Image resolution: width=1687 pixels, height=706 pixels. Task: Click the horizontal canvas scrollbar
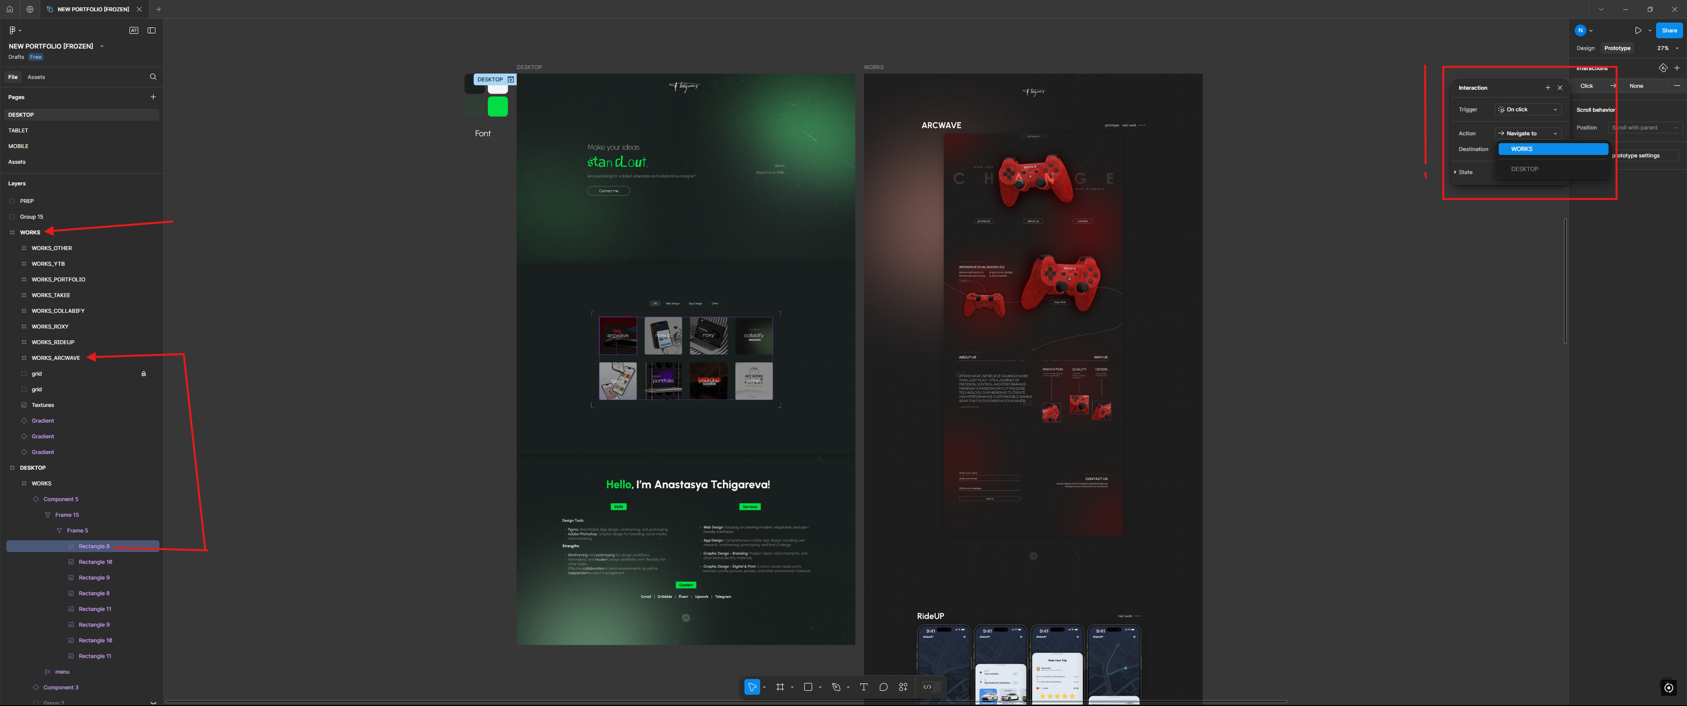pos(726,702)
